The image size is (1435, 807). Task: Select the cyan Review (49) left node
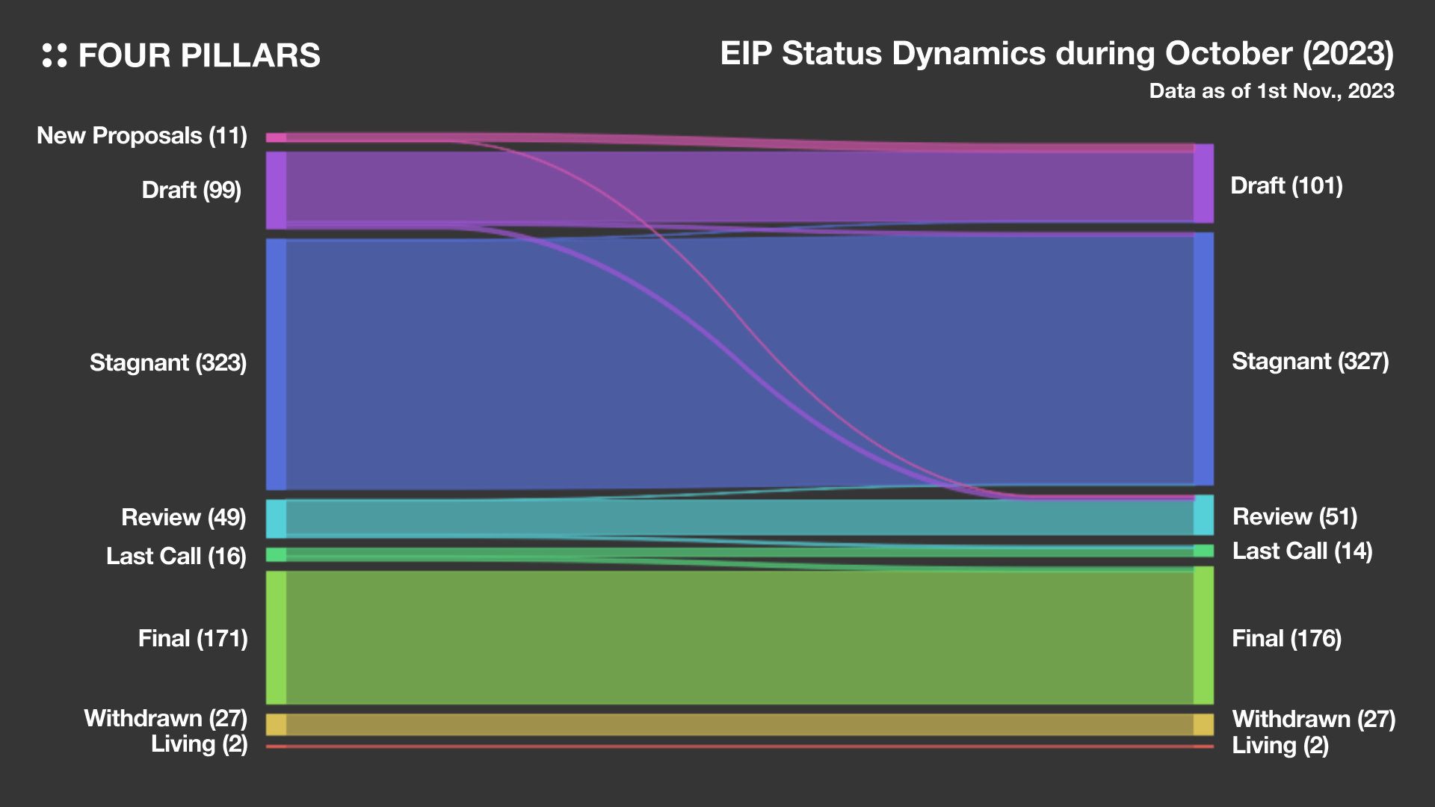[276, 518]
